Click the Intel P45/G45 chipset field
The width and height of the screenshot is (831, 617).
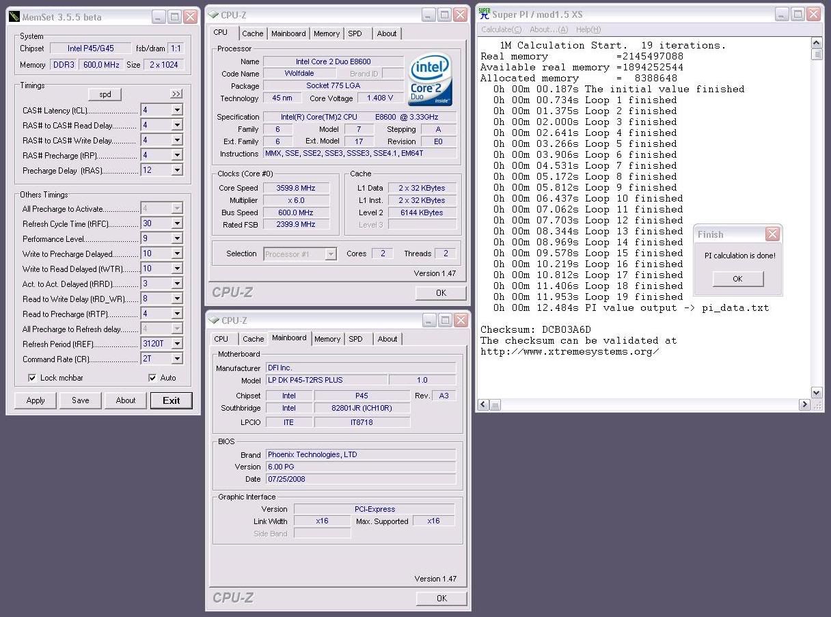[90, 49]
